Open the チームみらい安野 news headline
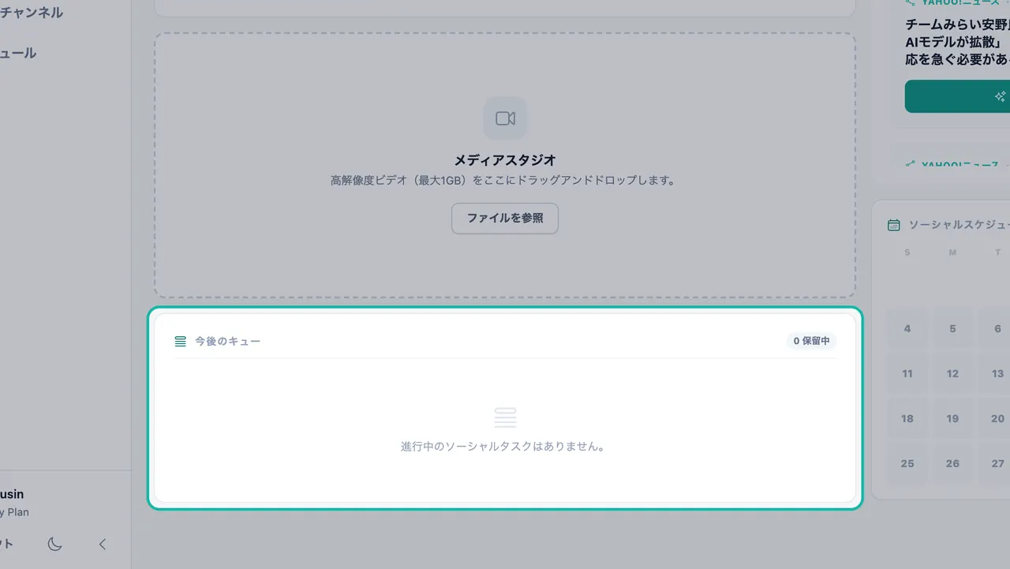 [x=958, y=41]
